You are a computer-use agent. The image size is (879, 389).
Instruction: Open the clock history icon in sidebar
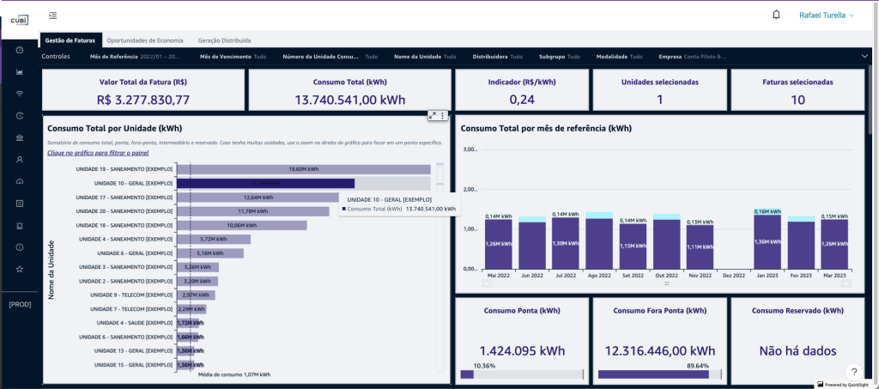coord(20,116)
